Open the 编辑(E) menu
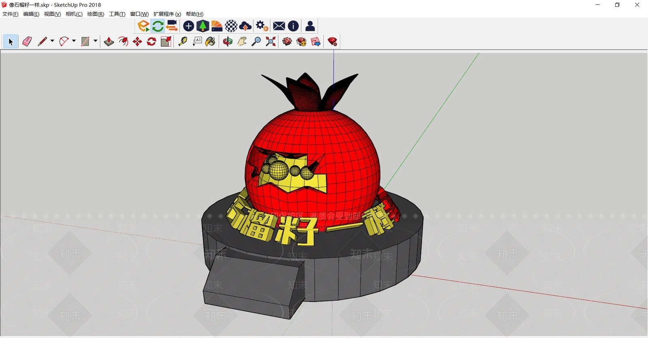This screenshot has height=338, width=648. [31, 14]
